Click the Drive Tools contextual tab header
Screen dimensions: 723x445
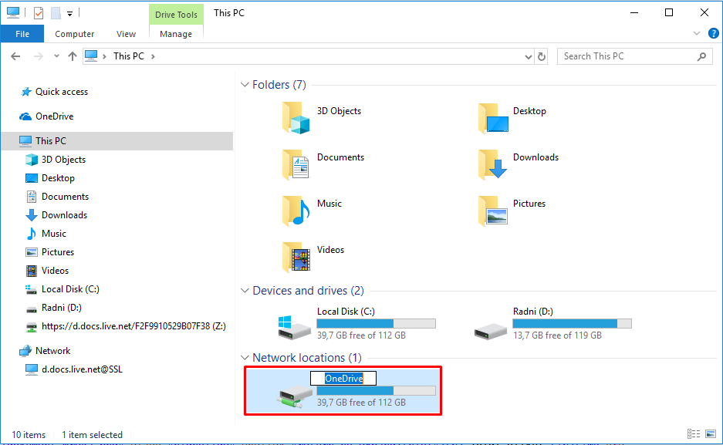pyautogui.click(x=176, y=15)
